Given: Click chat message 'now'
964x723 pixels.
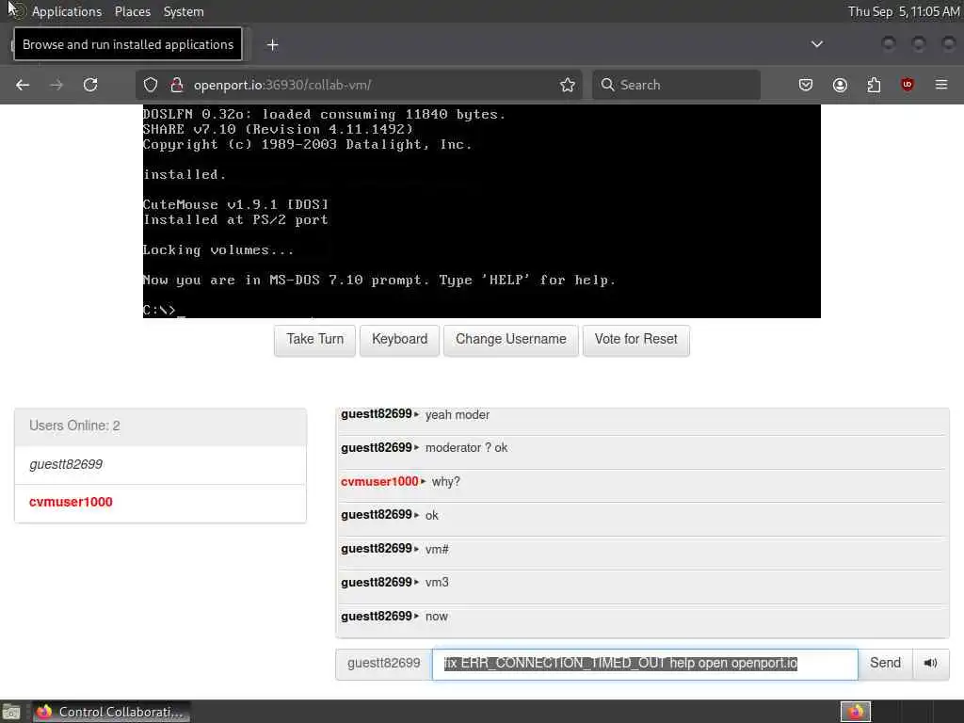Looking at the screenshot, I should [437, 616].
